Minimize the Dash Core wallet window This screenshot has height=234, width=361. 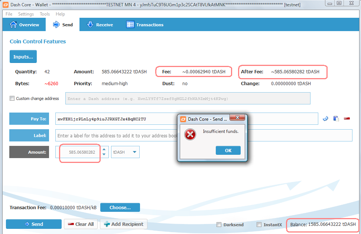coord(330,3)
